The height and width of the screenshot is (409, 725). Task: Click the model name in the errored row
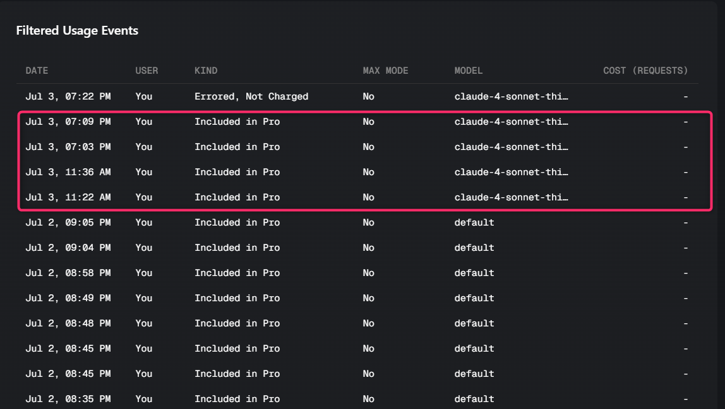pyautogui.click(x=511, y=96)
